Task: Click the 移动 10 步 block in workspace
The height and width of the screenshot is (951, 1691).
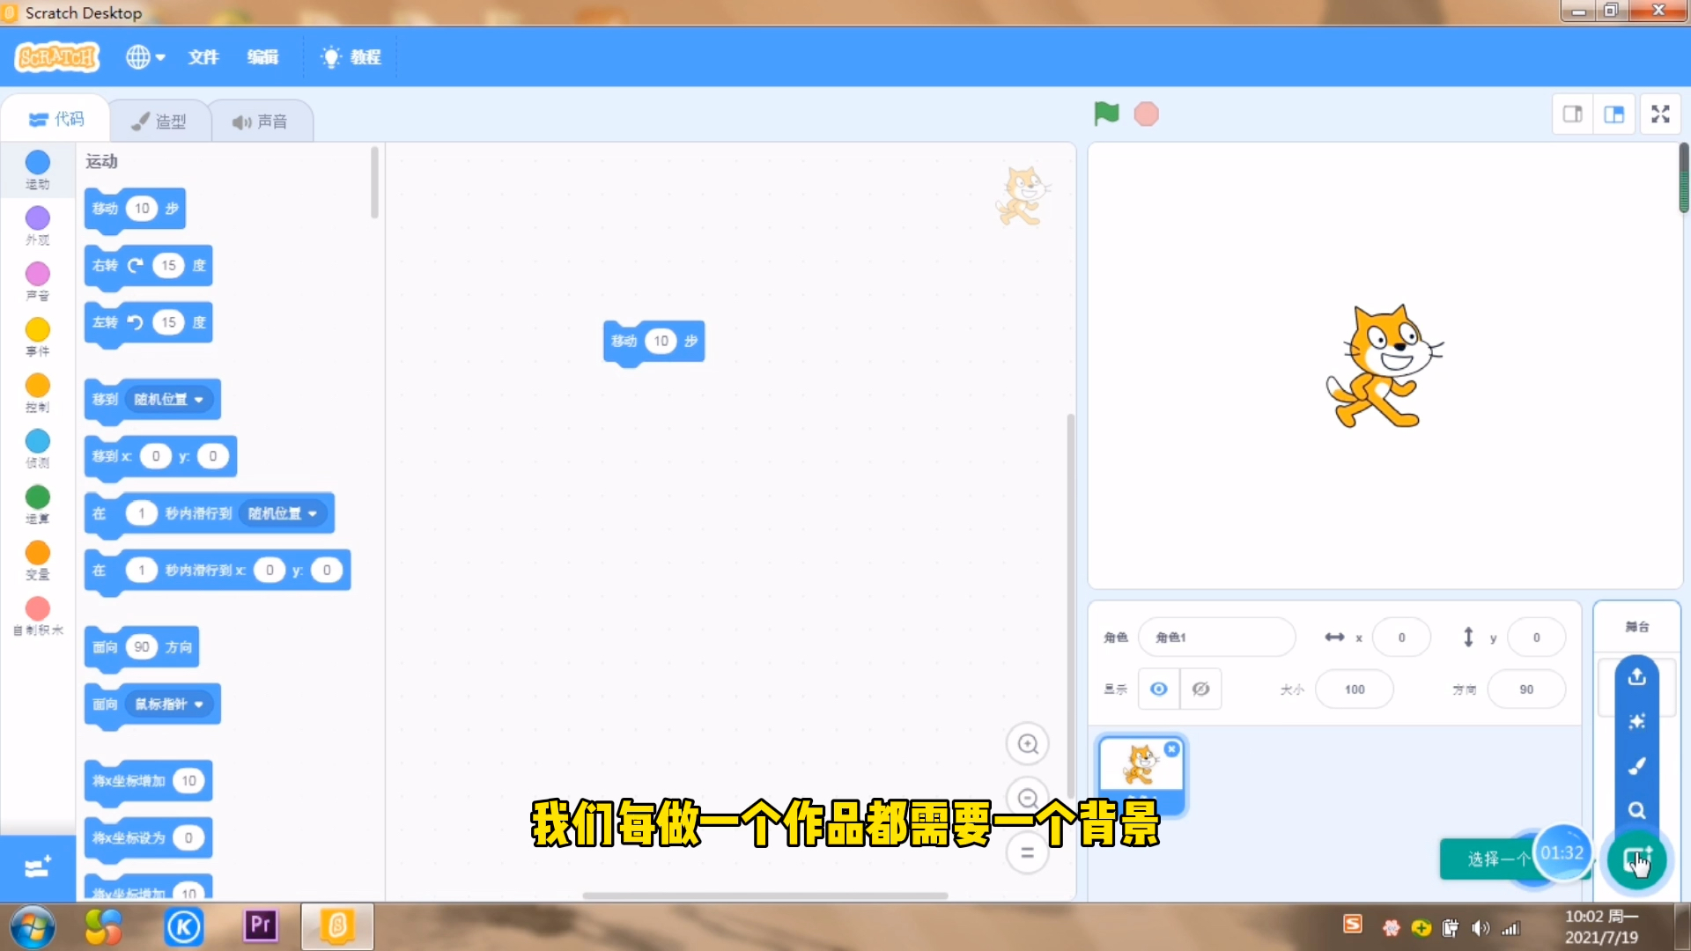Action: (624, 342)
